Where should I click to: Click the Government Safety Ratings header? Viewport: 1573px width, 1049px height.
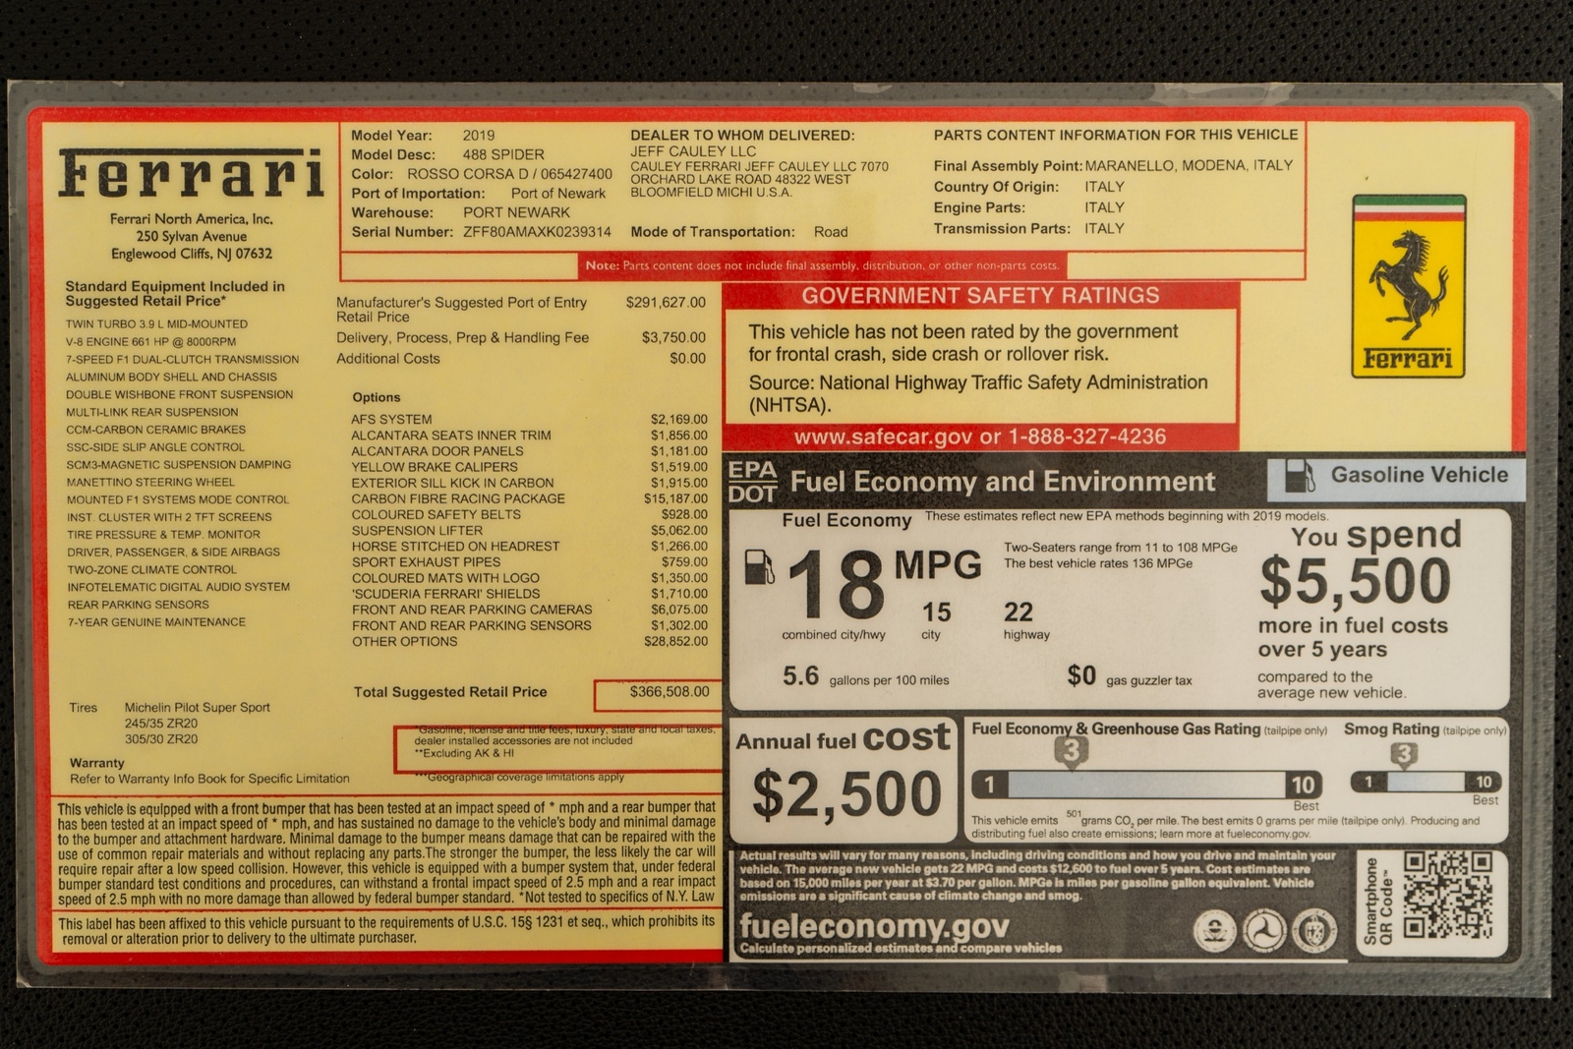pyautogui.click(x=980, y=295)
